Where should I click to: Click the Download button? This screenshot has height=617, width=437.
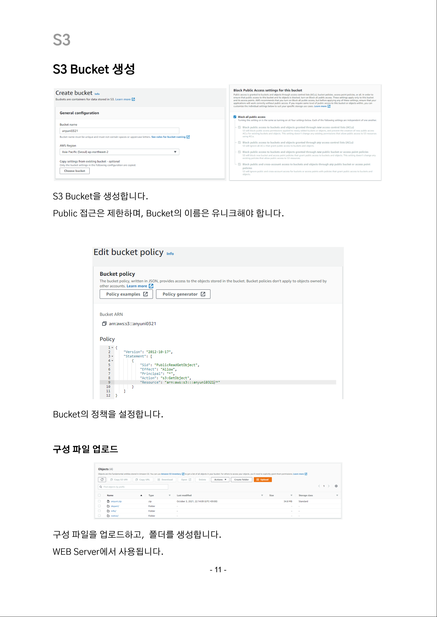click(165, 480)
